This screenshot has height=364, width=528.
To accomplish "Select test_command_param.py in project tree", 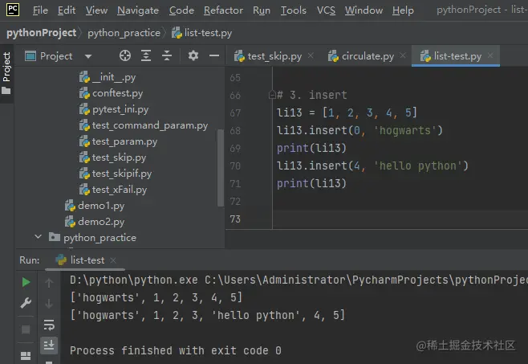I will (x=144, y=125).
